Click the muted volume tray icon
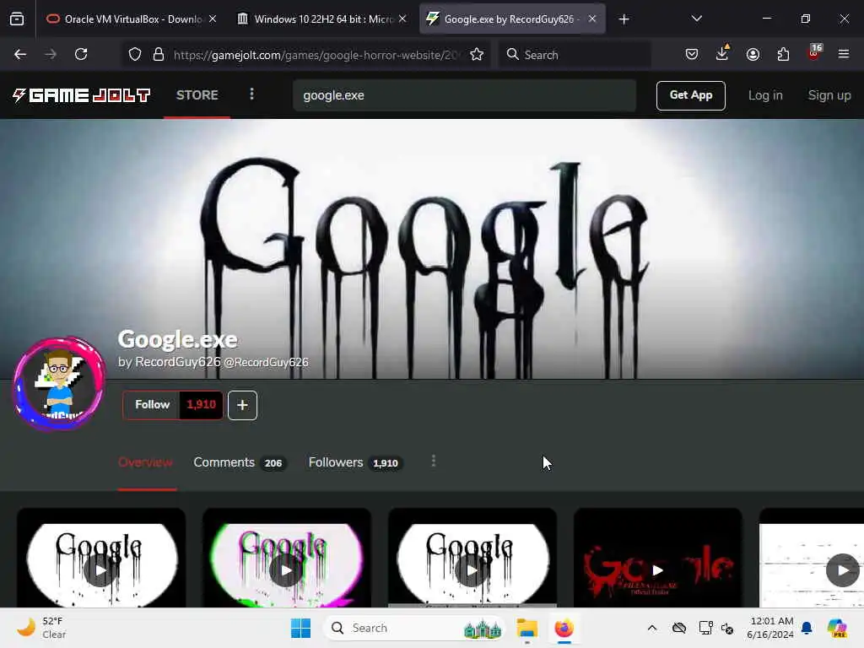This screenshot has height=648, width=864. coord(727,628)
